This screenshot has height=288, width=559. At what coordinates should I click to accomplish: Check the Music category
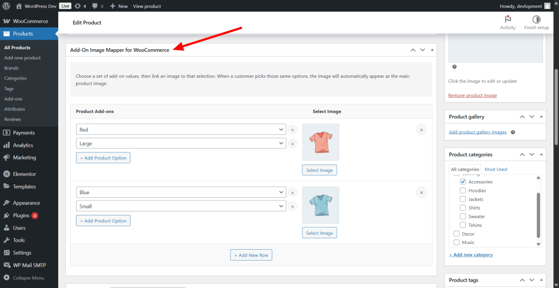pos(456,242)
